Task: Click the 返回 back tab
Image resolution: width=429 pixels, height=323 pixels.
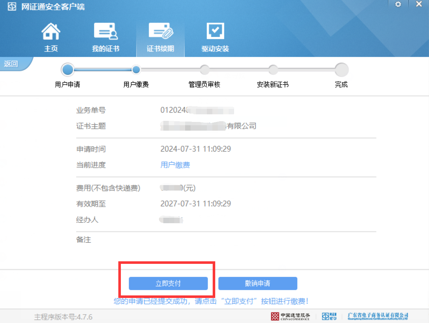Action: (12, 64)
